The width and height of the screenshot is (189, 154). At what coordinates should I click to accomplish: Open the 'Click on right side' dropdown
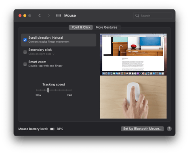coord(41,54)
